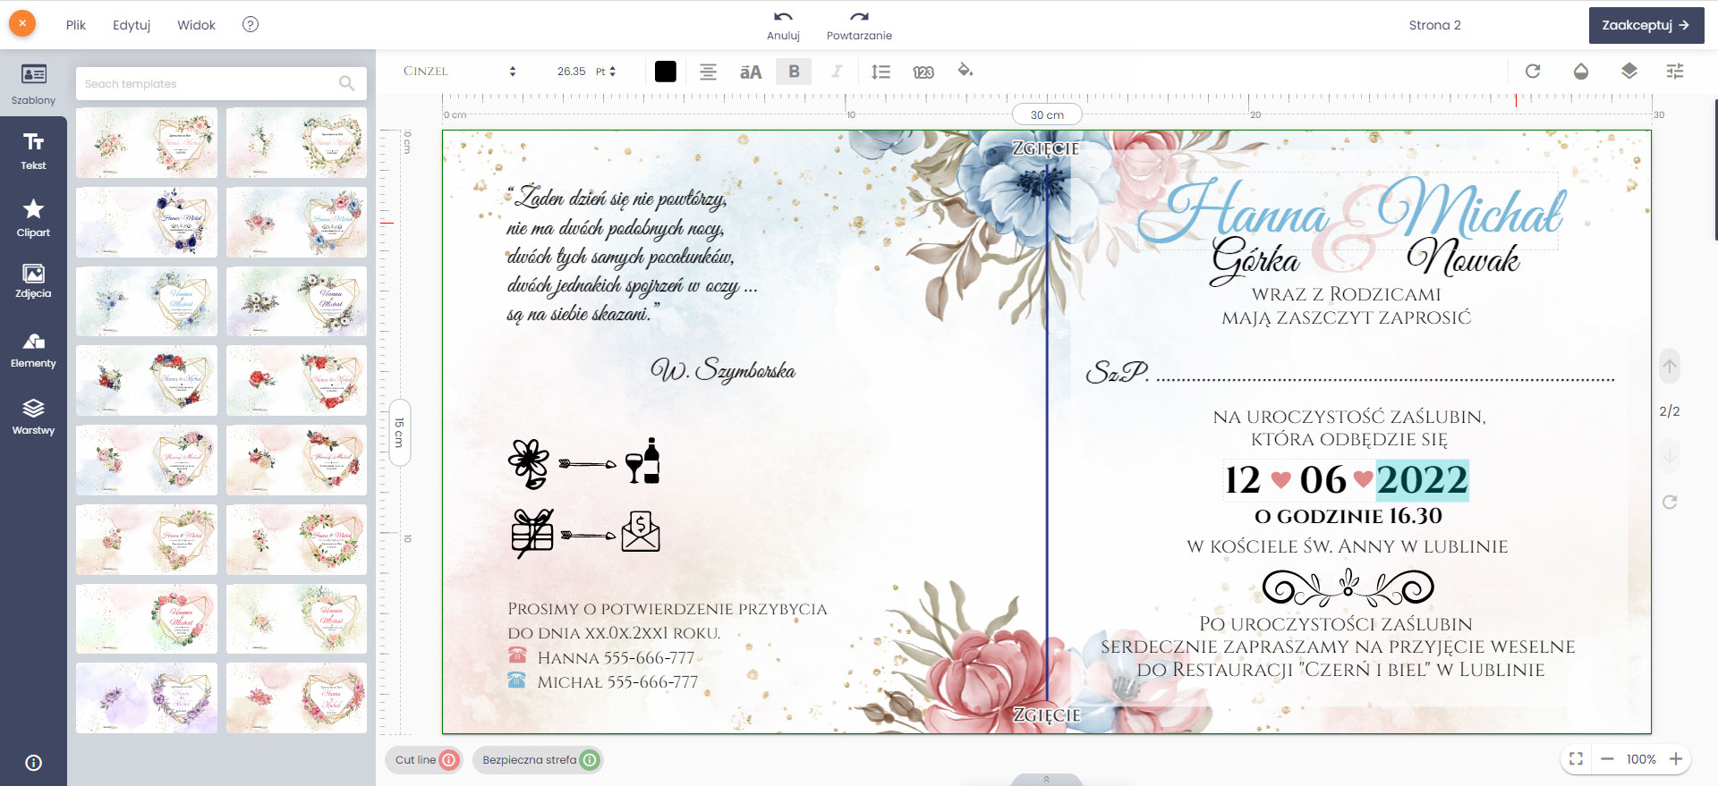Click the info icon in the sidebar
The height and width of the screenshot is (786, 1718).
(33, 763)
